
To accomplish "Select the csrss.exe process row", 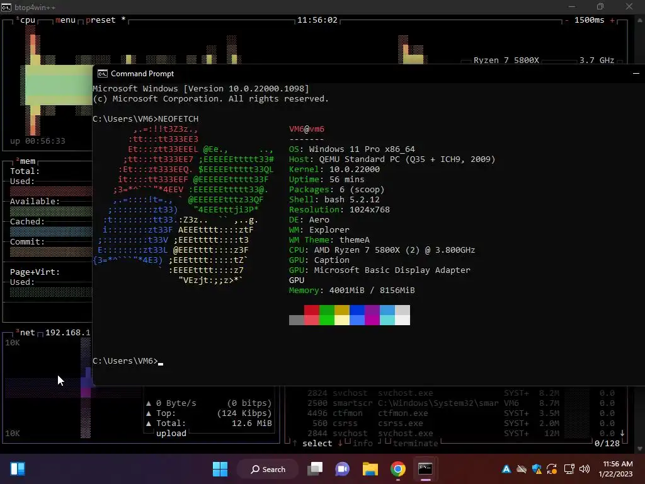I will pyautogui.click(x=460, y=423).
